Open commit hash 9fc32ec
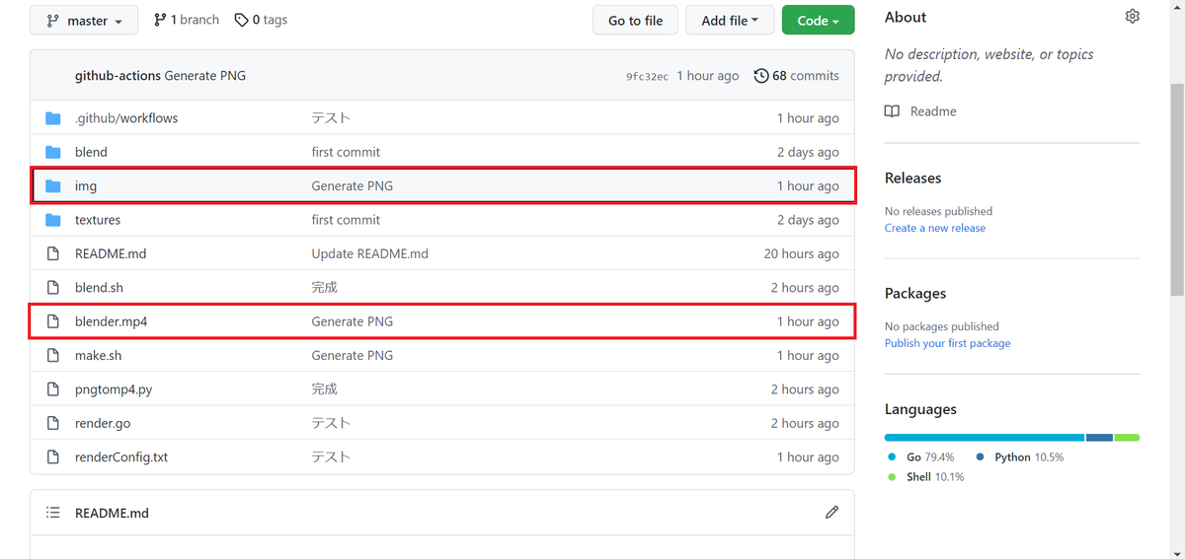Image resolution: width=1185 pixels, height=559 pixels. (647, 76)
